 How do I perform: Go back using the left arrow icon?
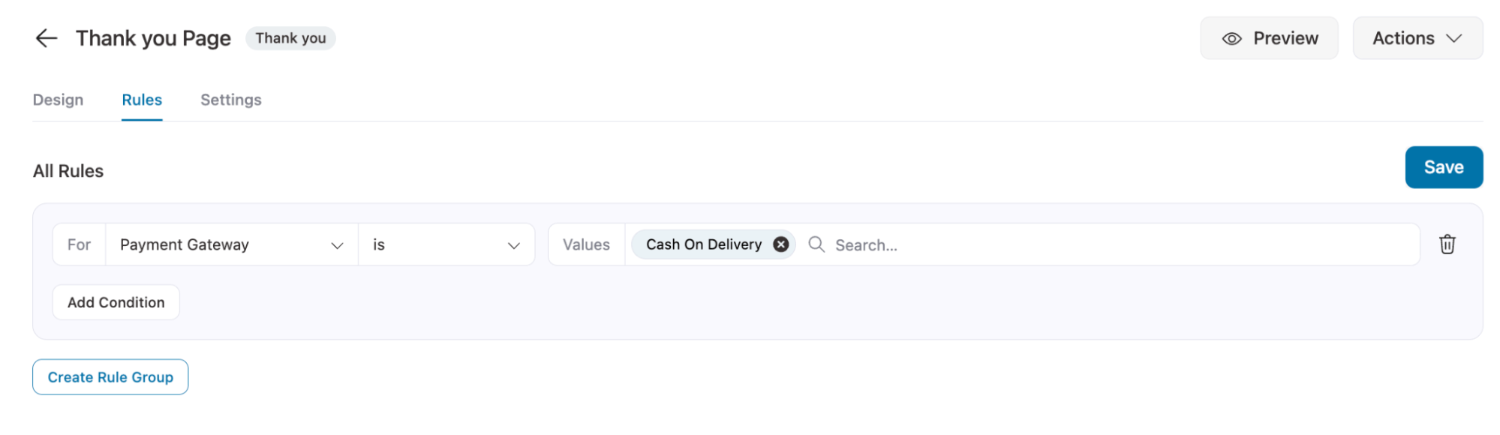47,38
